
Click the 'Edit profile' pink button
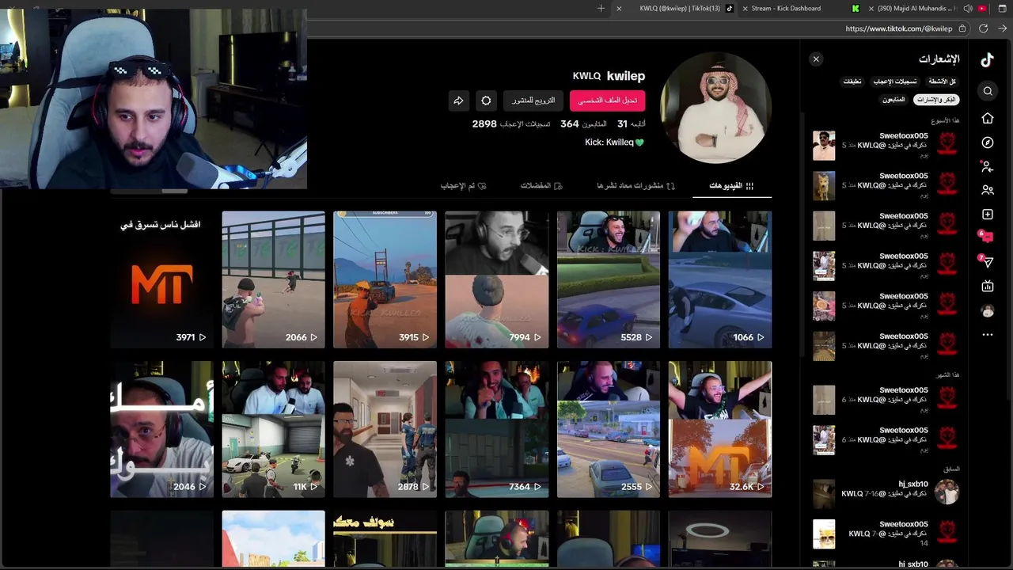point(607,101)
